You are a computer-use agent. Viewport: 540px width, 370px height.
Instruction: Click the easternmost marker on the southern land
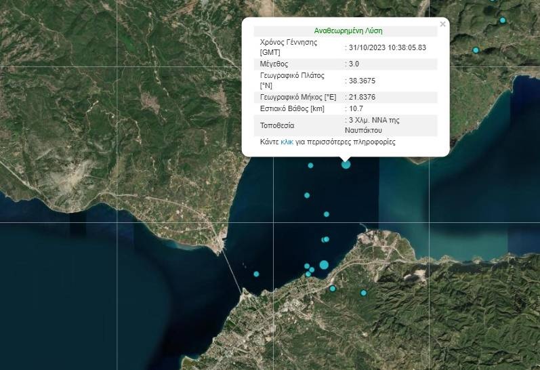coord(363,293)
